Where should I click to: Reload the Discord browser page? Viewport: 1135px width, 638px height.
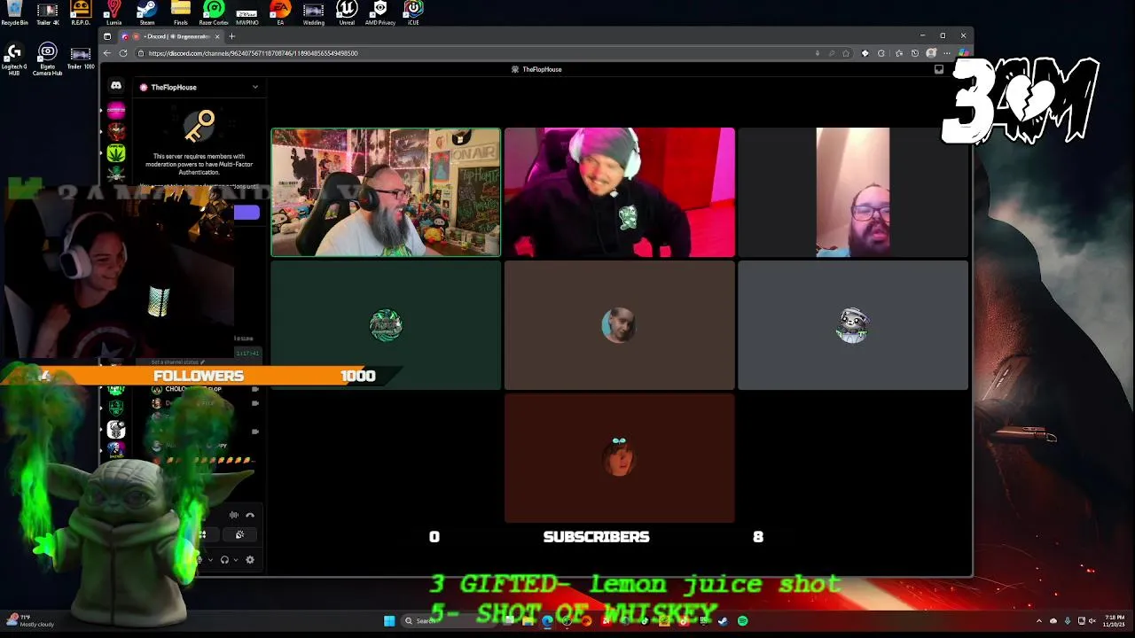[x=123, y=53]
